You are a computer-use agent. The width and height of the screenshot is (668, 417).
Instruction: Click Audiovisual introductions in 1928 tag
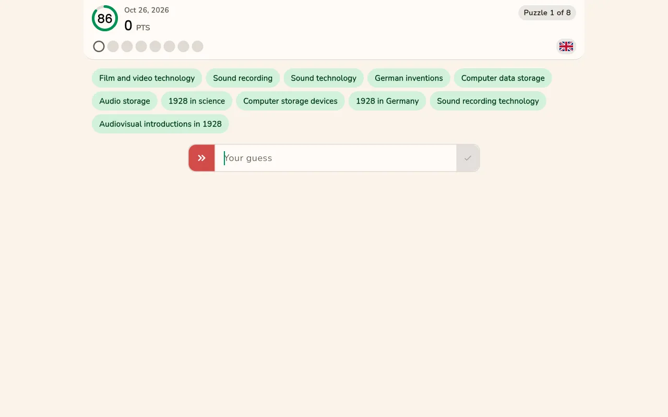160,124
